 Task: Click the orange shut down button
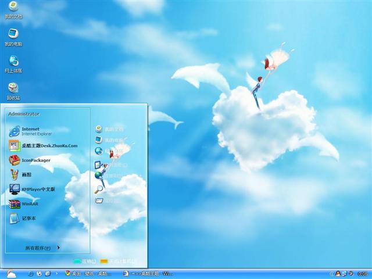[118, 262]
